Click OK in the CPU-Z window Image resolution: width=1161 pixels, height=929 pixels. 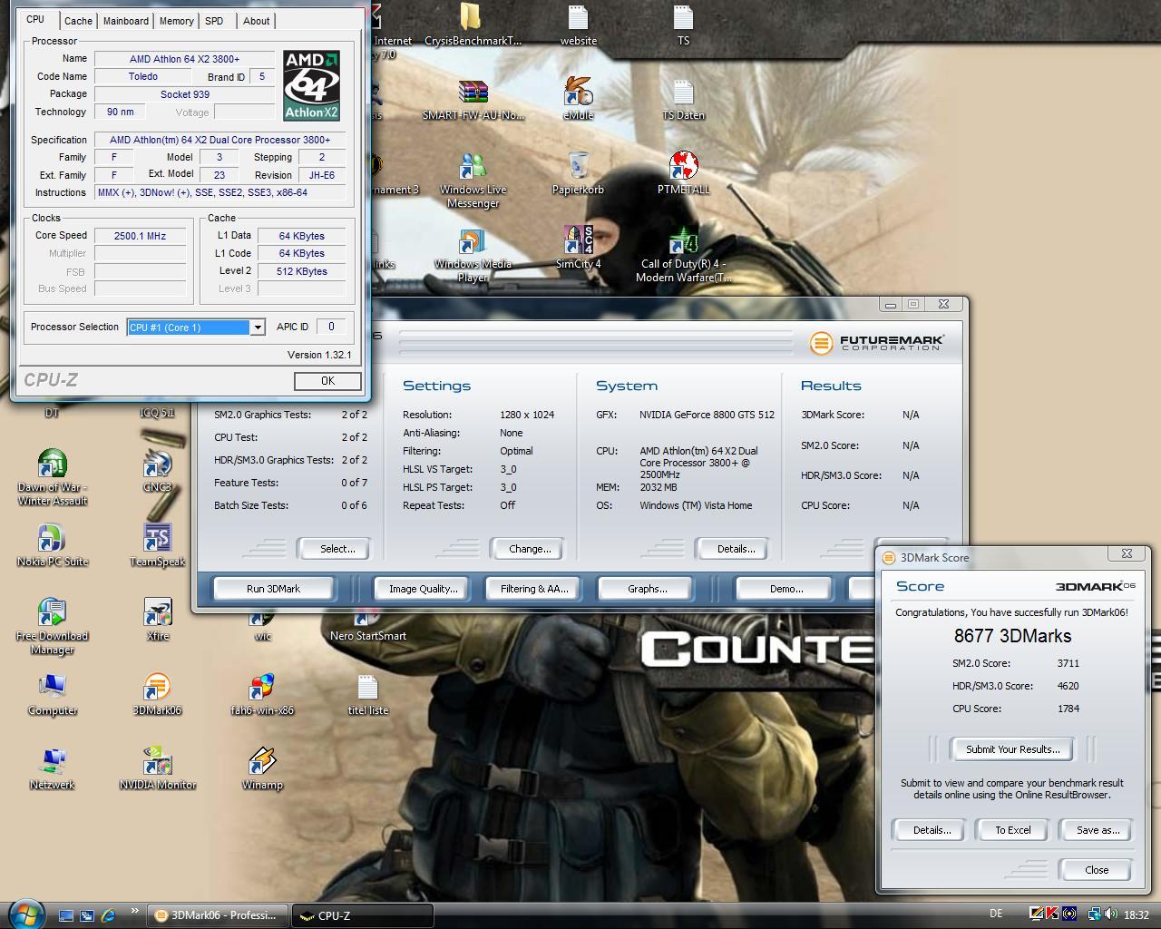click(x=327, y=381)
